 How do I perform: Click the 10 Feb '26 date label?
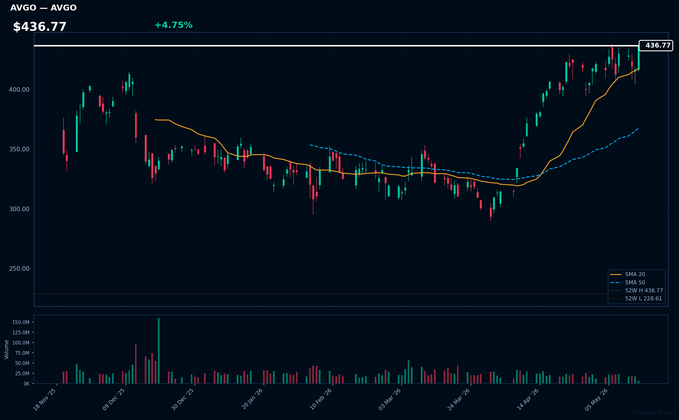(x=321, y=399)
